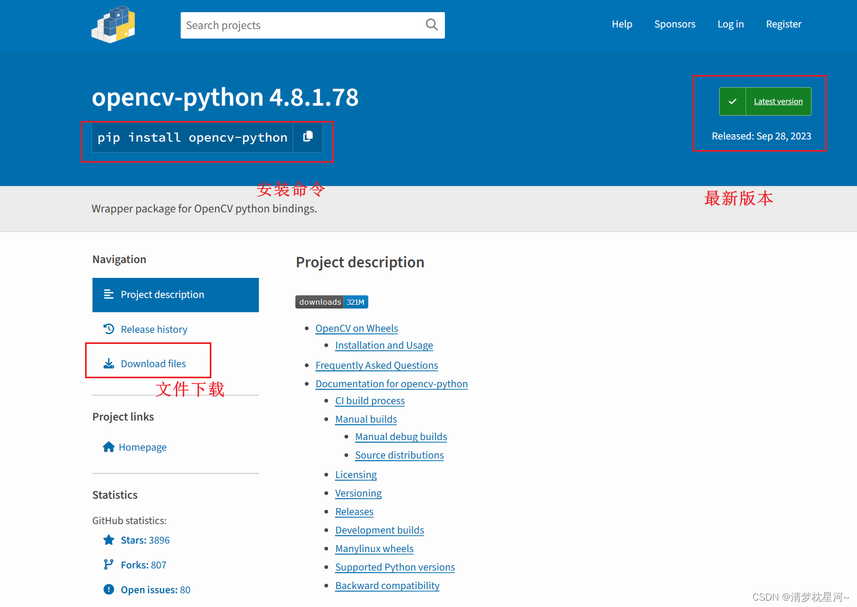Open the Register page
Image resolution: width=857 pixels, height=607 pixels.
784,24
